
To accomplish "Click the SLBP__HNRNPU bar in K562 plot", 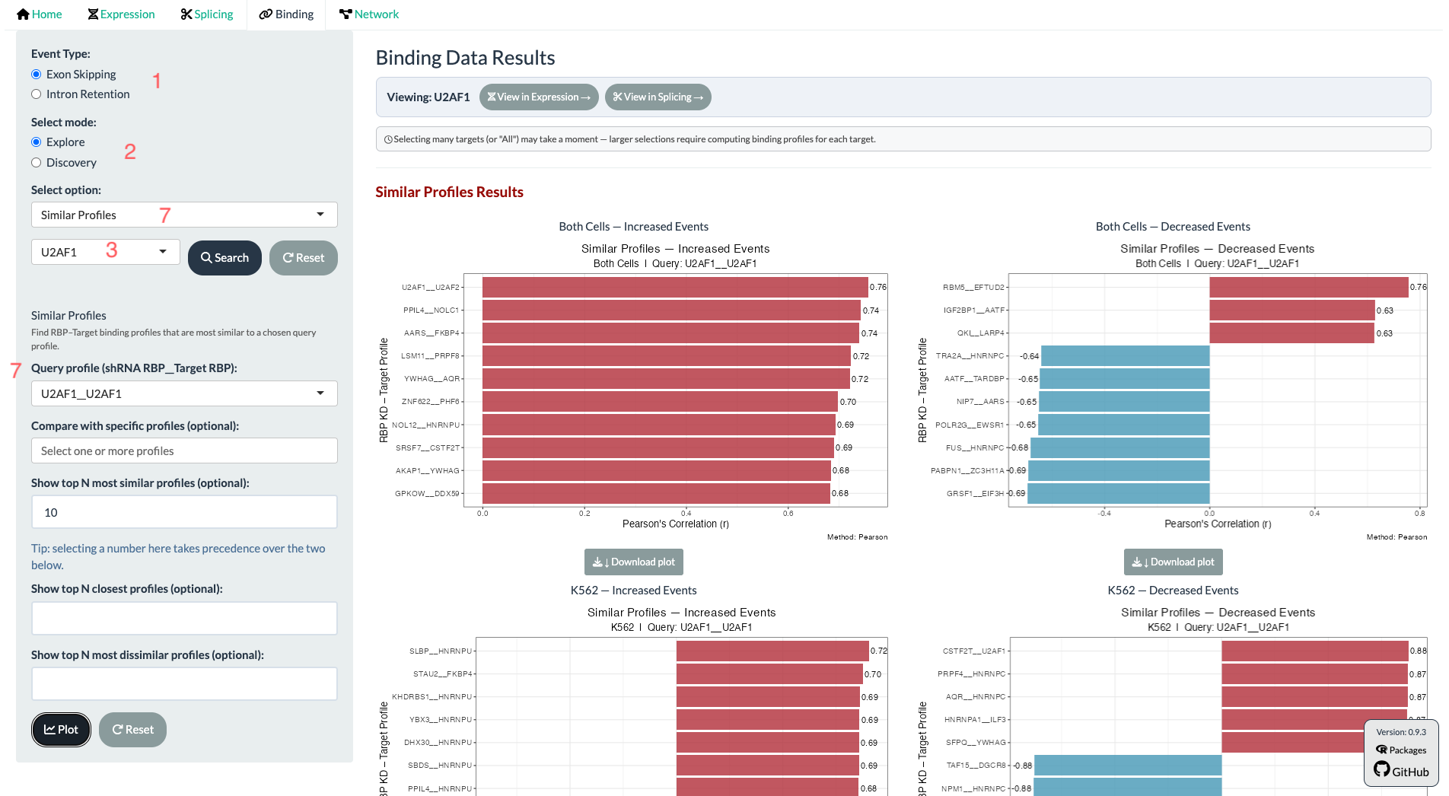I will click(x=772, y=651).
